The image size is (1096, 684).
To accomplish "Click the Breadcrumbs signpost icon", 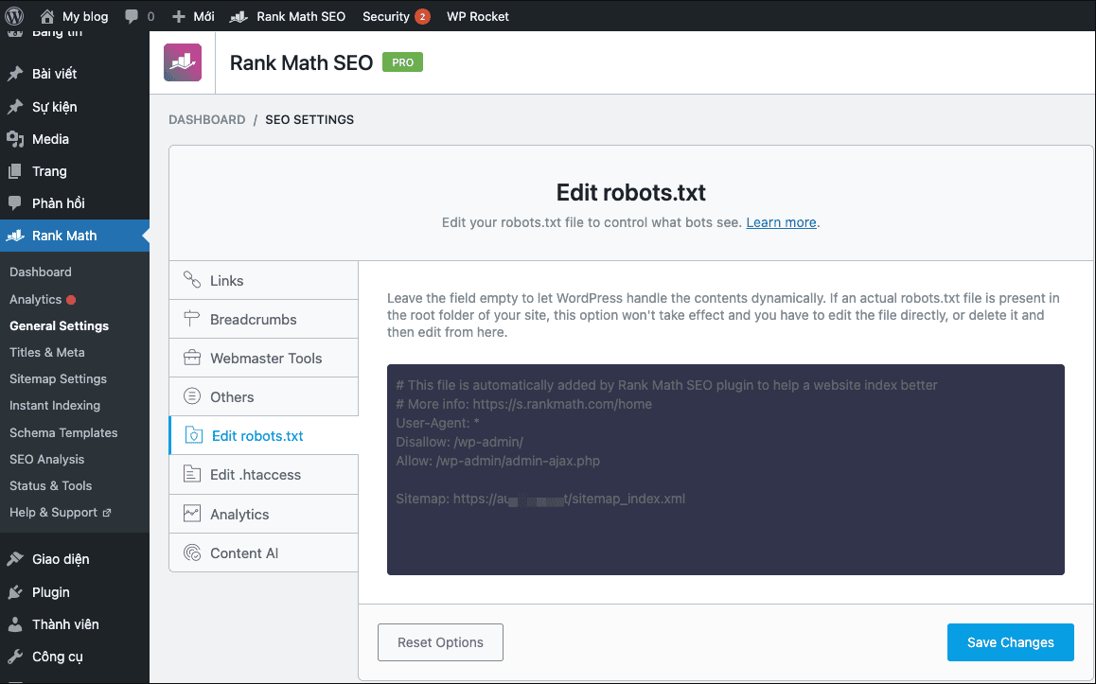I will pyautogui.click(x=192, y=319).
